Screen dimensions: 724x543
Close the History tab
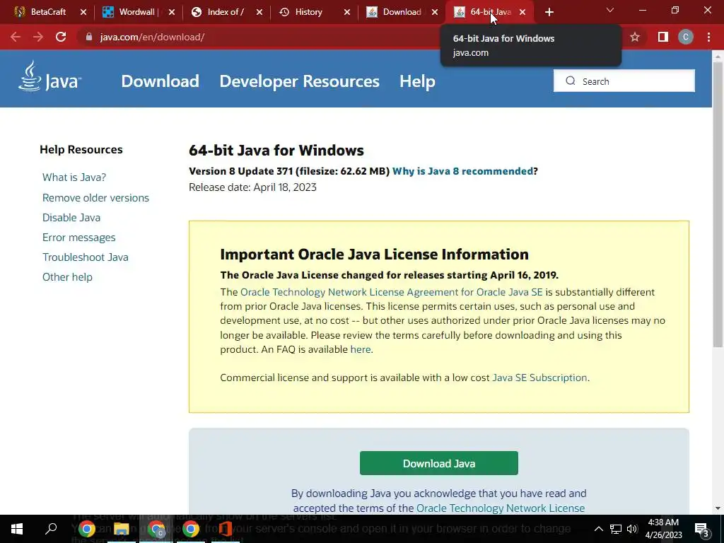(346, 12)
